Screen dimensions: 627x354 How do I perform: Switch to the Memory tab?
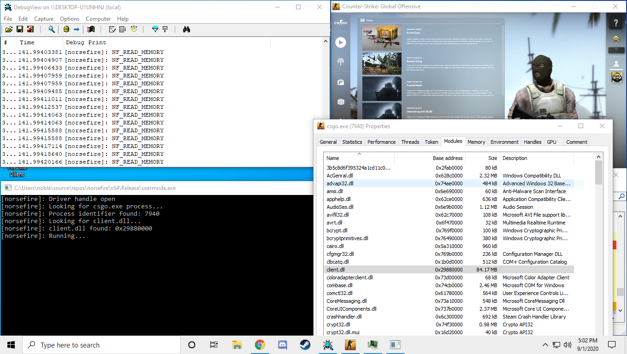[x=476, y=142]
